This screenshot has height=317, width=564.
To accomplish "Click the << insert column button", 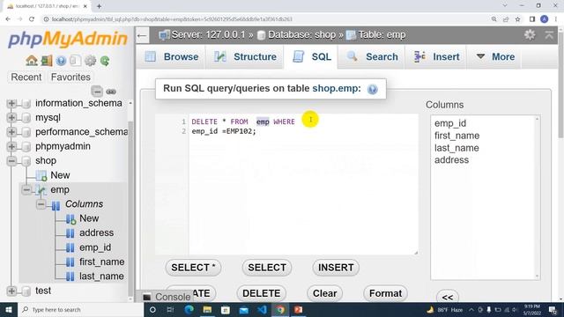I will tap(448, 298).
